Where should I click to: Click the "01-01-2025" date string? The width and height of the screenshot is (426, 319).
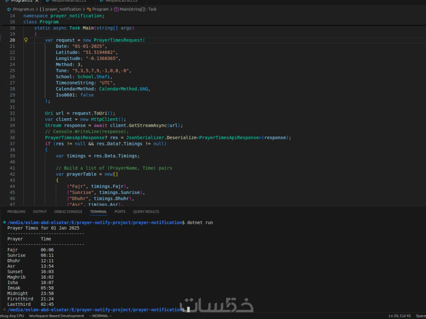pos(88,46)
